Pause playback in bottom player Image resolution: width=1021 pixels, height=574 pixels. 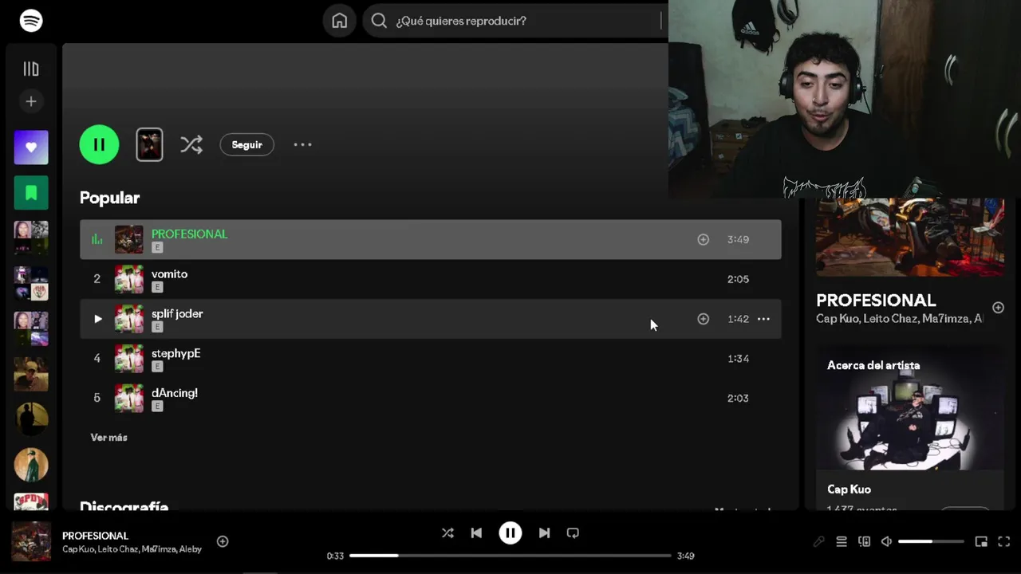coord(510,533)
